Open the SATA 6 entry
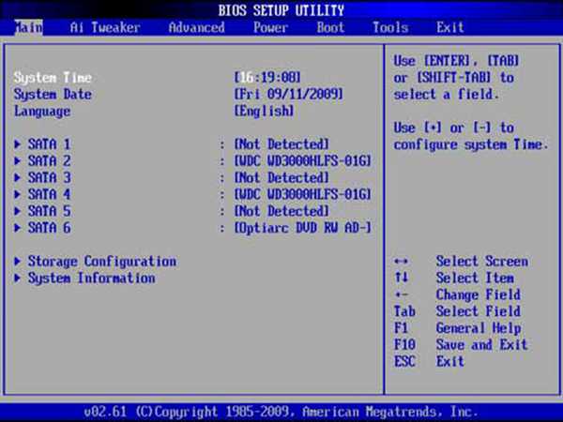The width and height of the screenshot is (563, 422). (x=49, y=228)
